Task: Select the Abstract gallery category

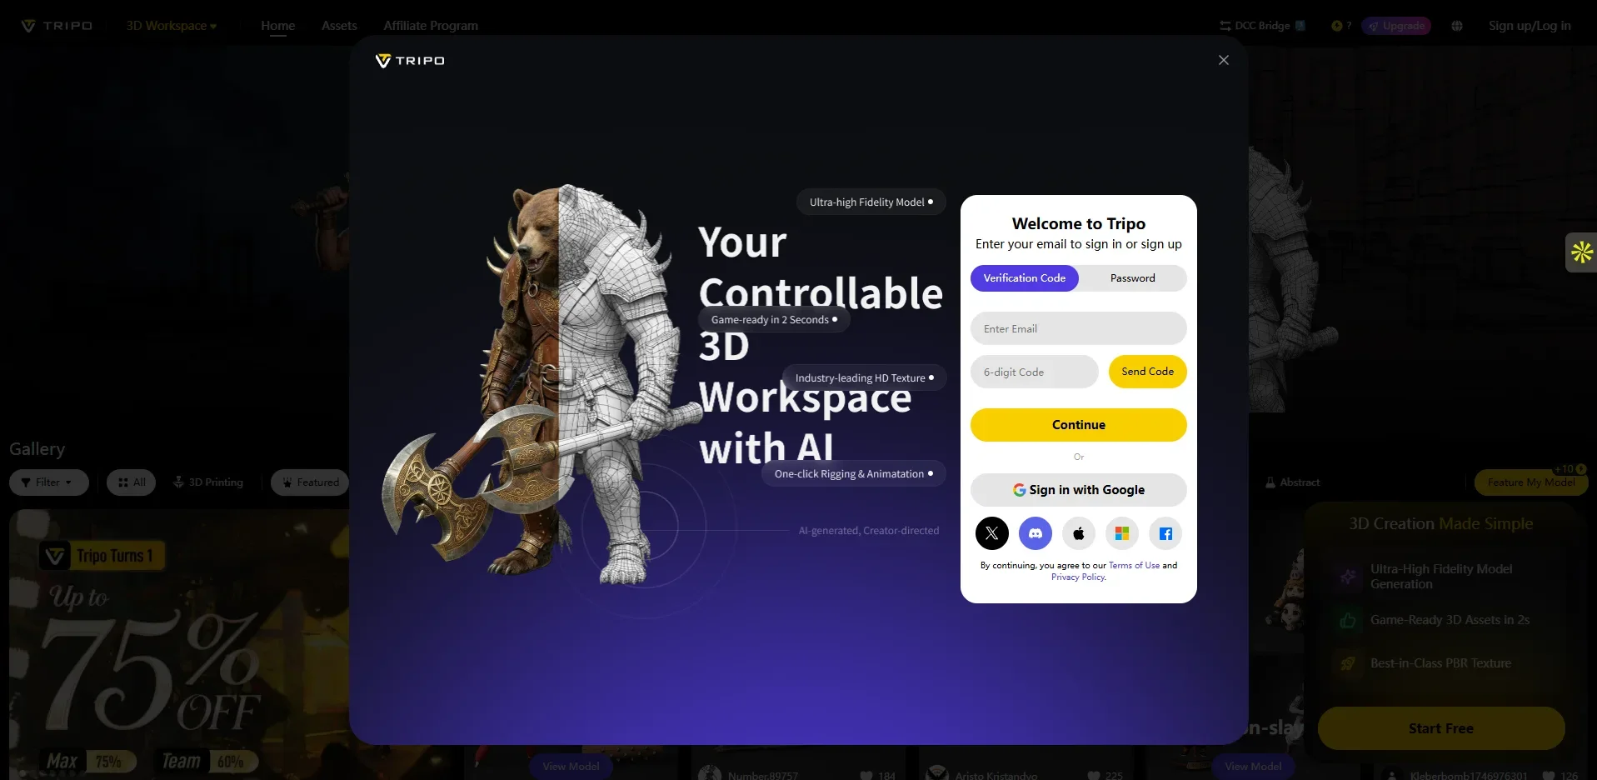Action: click(1292, 482)
